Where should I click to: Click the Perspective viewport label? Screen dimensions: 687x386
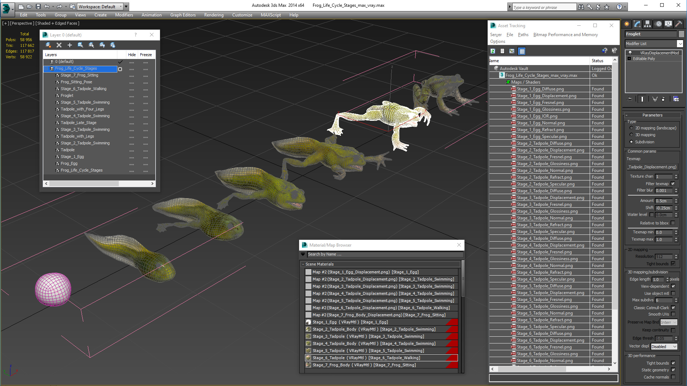(x=22, y=23)
